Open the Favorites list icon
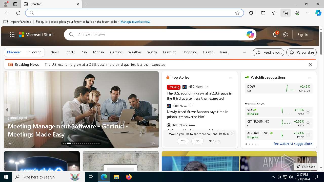The width and height of the screenshot is (324, 182). coord(274,13)
